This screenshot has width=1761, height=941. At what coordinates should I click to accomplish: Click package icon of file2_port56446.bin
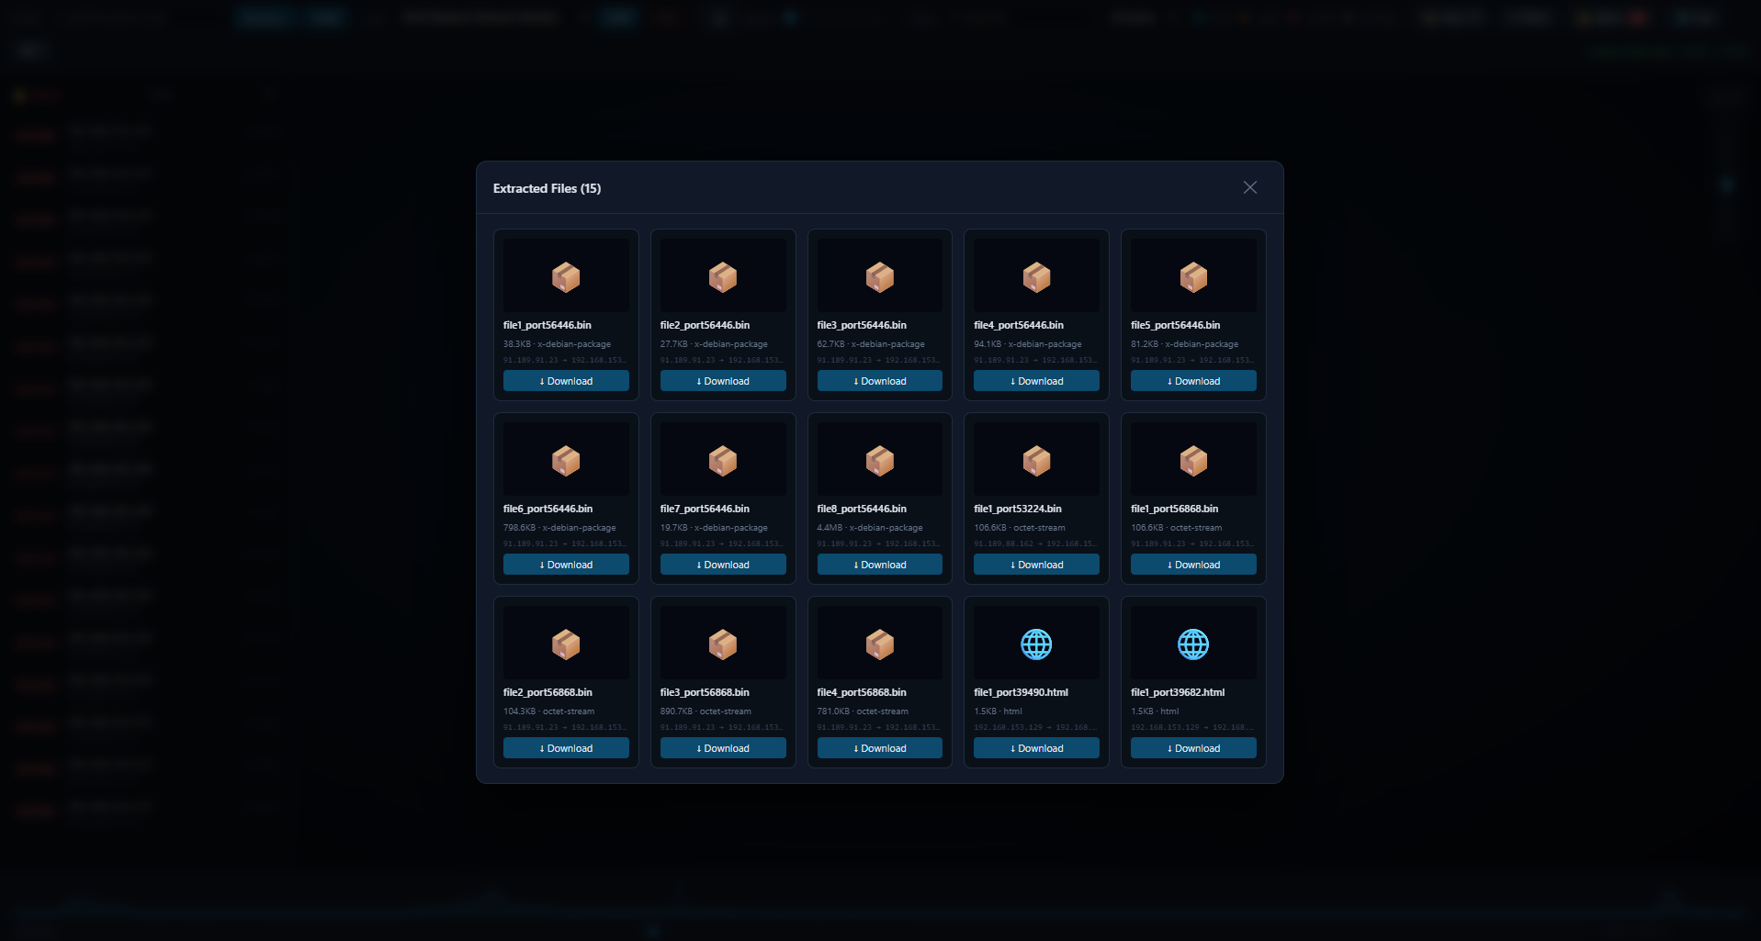[x=723, y=277]
